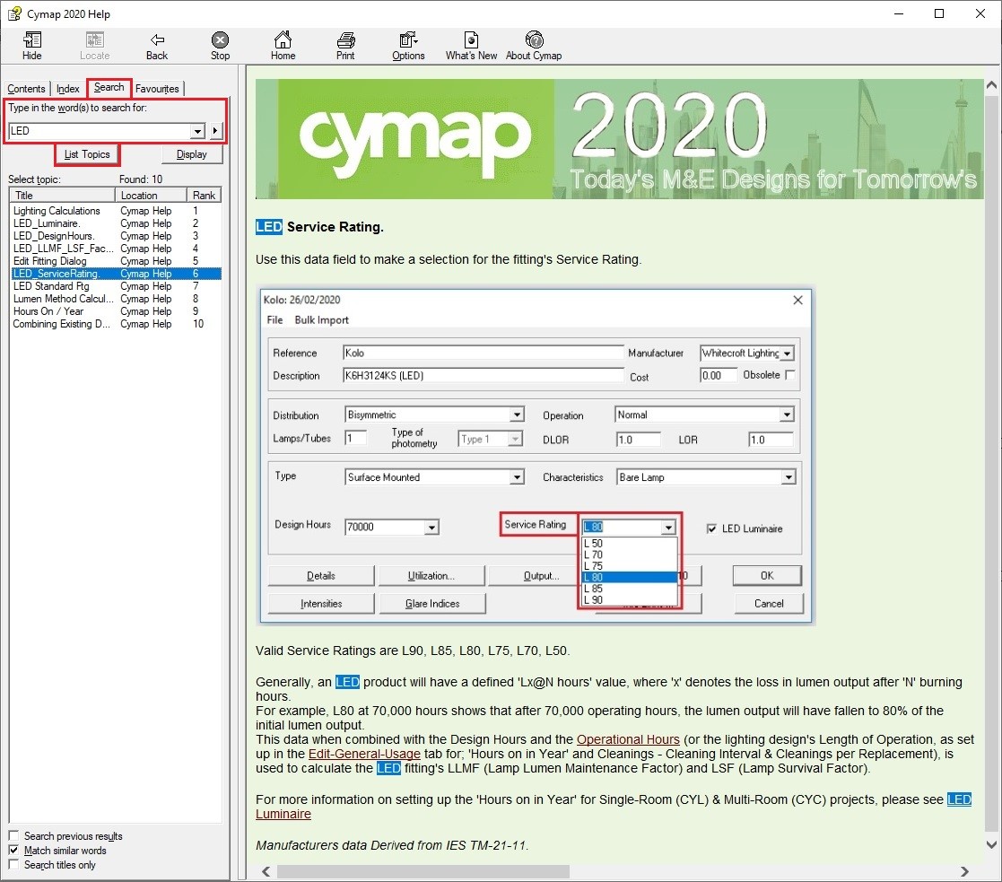This screenshot has height=882, width=1002.
Task: Expand the search words dropdown arrow
Action: [x=197, y=131]
